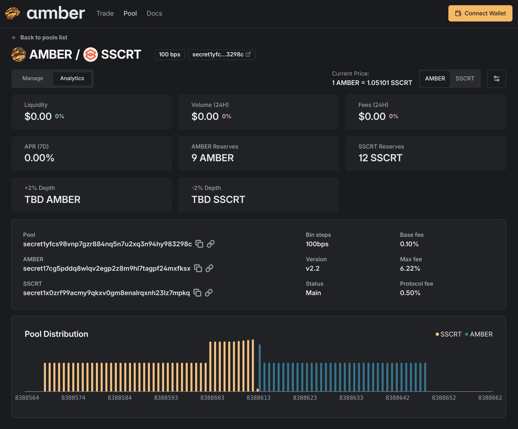Open the secret1yfc...3298c external link

click(x=221, y=54)
